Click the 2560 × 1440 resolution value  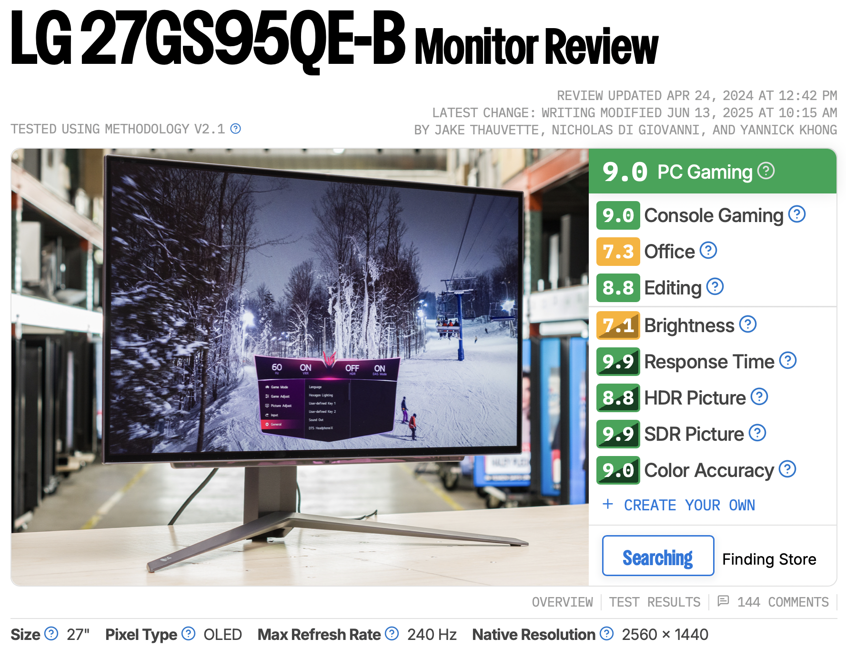(665, 635)
